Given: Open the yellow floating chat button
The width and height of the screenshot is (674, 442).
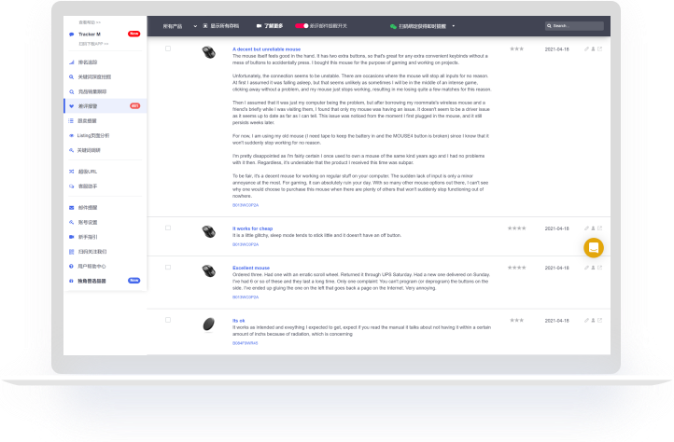Looking at the screenshot, I should pyautogui.click(x=594, y=248).
